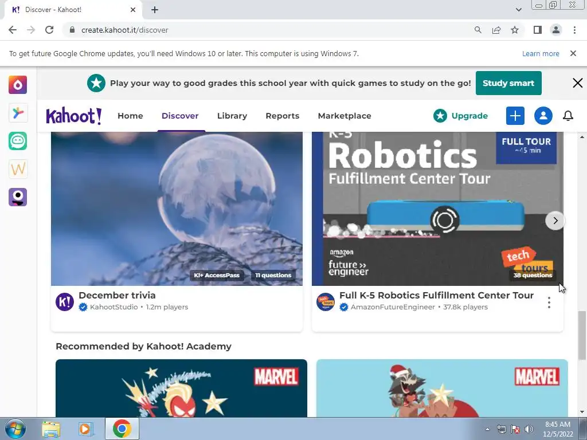Image resolution: width=587 pixels, height=440 pixels.
Task: Open a new browser tab
Action: click(x=155, y=10)
